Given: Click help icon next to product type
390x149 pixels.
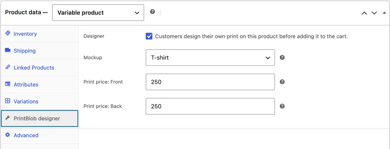Looking at the screenshot, I should pos(152,12).
